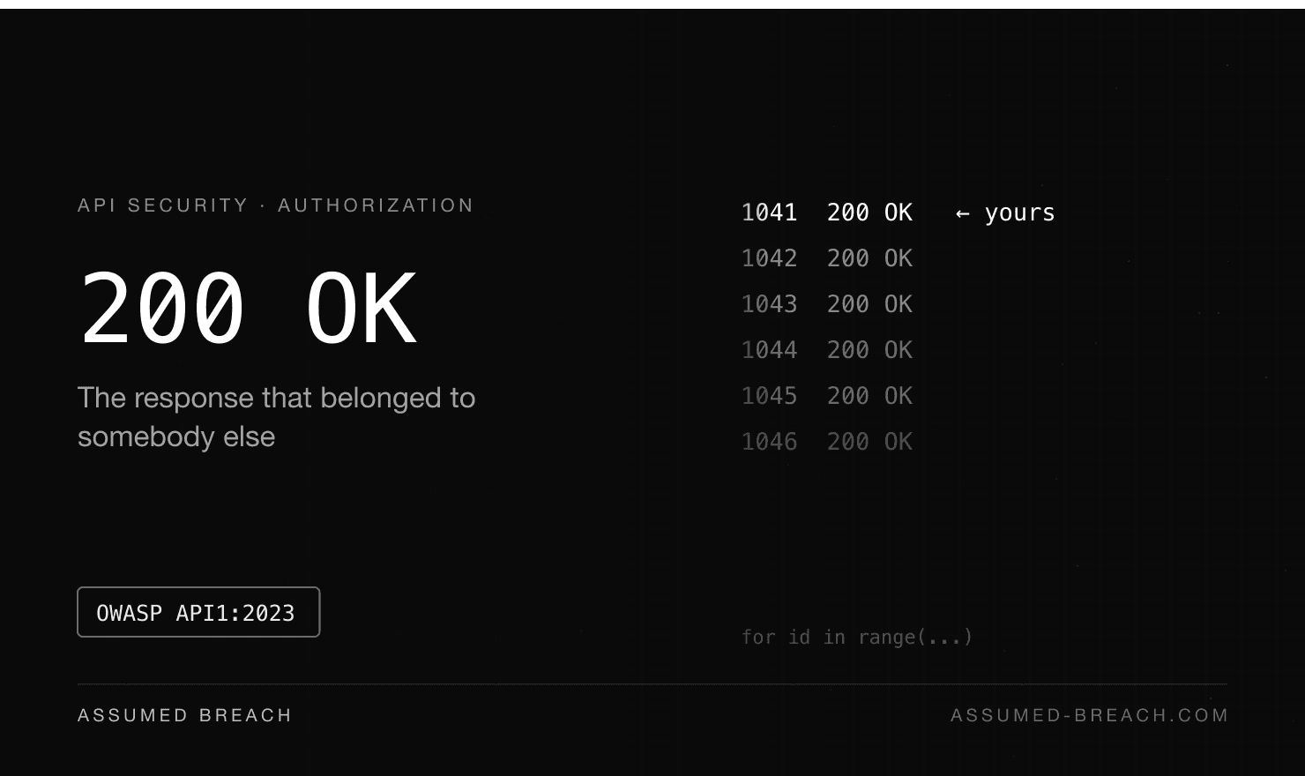The height and width of the screenshot is (776, 1305).
Task: Select the 1042 200 OK row
Action: [x=827, y=258]
